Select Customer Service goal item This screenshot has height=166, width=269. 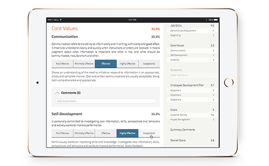tap(192, 115)
